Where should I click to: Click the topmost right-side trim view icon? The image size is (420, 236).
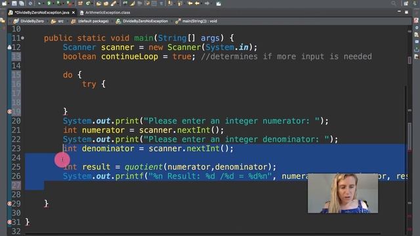click(x=416, y=20)
